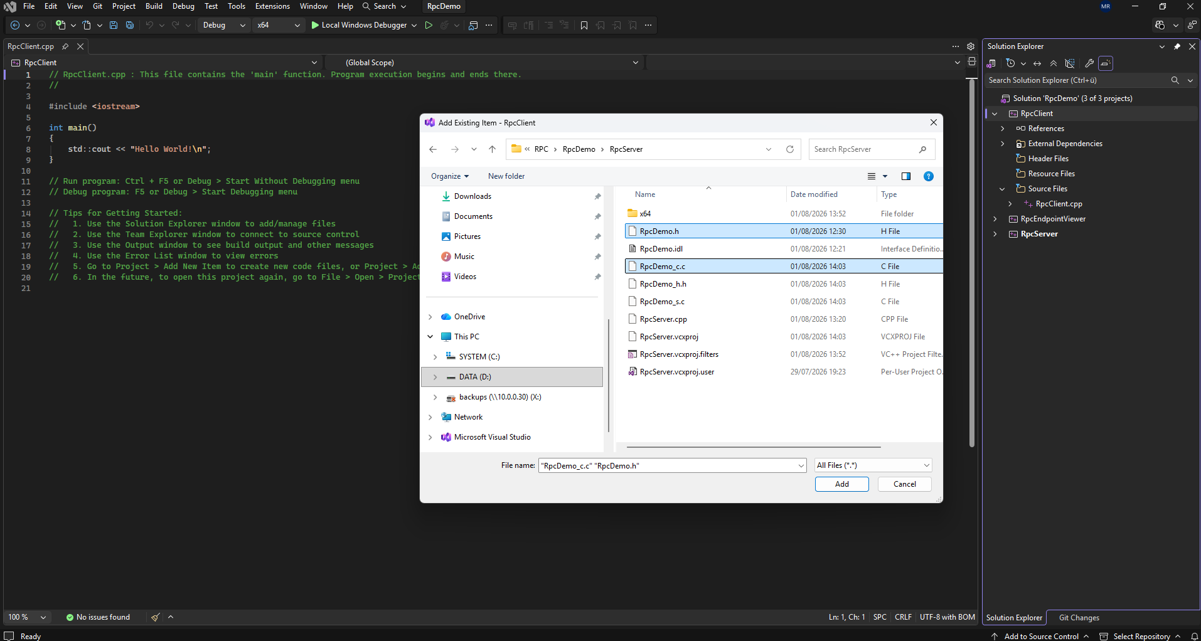Click the pin icon on the RpcClient.cpp tab

tap(65, 46)
